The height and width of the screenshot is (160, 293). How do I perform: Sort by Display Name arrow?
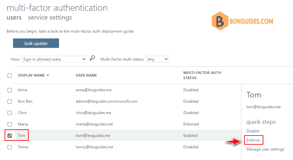tap(48, 75)
